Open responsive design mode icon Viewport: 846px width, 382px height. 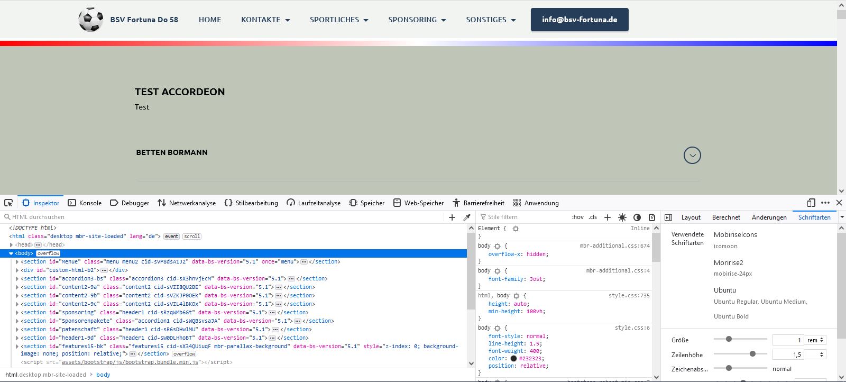coord(811,203)
